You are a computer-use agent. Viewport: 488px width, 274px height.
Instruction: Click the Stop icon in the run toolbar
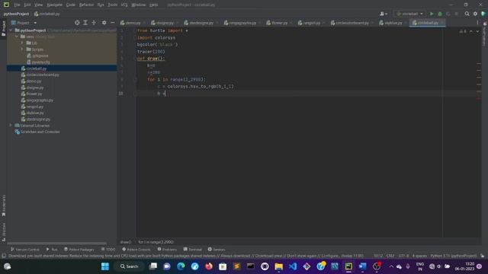pos(456,14)
